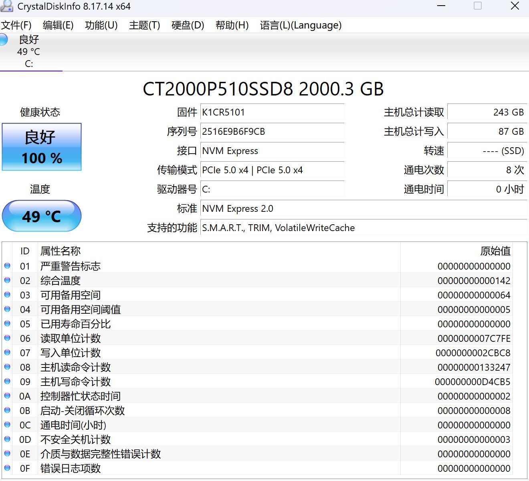This screenshot has height=481, width=529.
Task: Click the blue status dot beside 已用寿命百分比
Action: (7, 323)
